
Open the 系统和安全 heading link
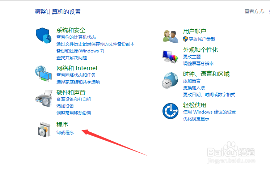71,30
